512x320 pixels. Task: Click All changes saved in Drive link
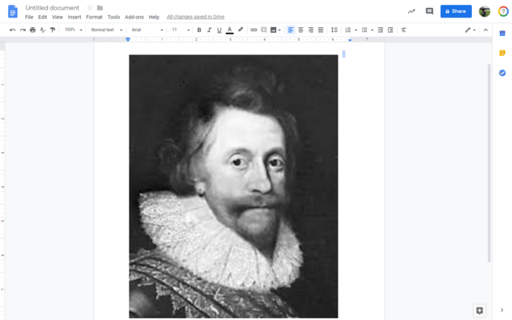(x=195, y=17)
